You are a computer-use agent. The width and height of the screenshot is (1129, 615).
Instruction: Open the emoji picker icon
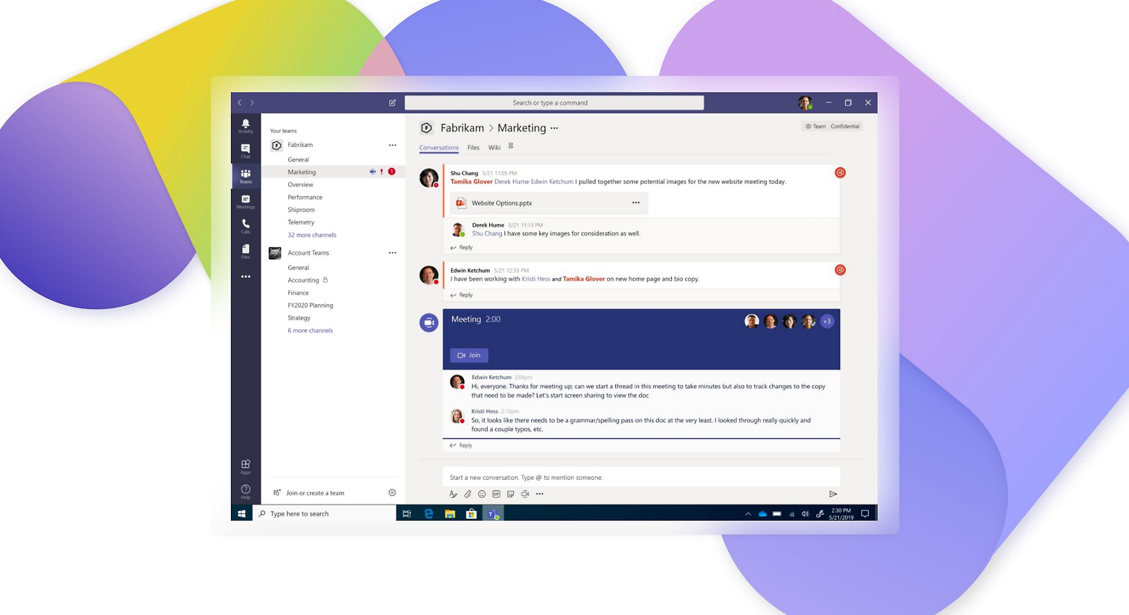click(x=482, y=494)
